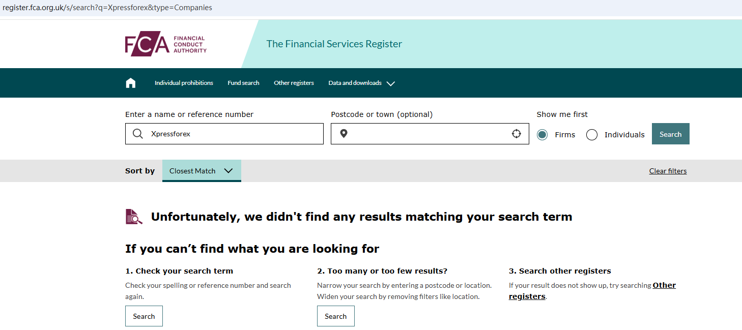This screenshot has height=330, width=742.
Task: Click the magnifying glass search icon
Action: point(138,134)
